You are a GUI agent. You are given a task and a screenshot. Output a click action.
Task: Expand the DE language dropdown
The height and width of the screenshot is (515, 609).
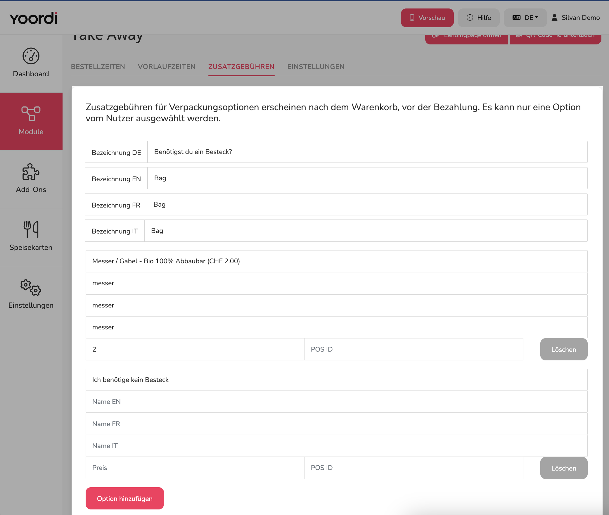pos(525,18)
